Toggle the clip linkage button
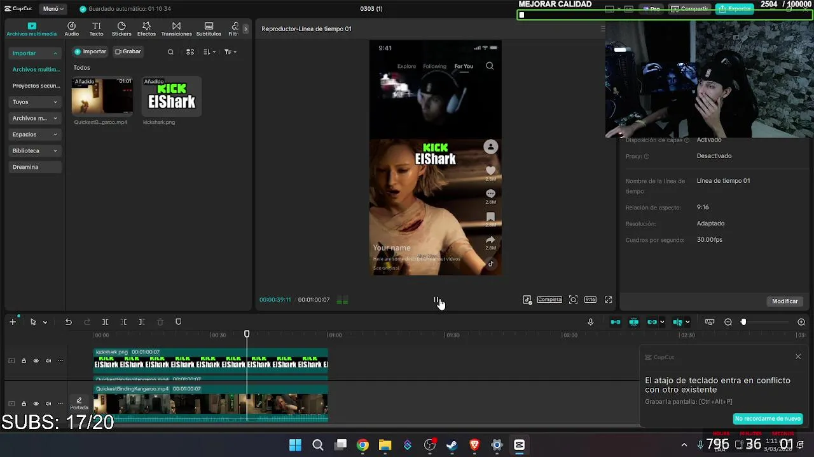Image resolution: width=814 pixels, height=457 pixels. (x=652, y=322)
